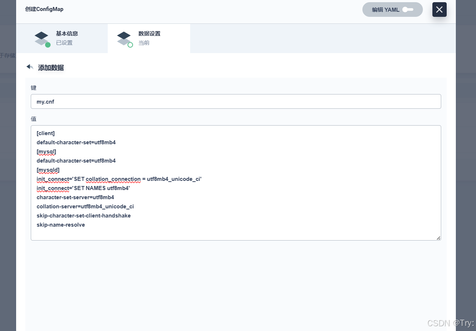Click the hollow progress circle under 数据设置
This screenshot has width=476, height=331.
[x=131, y=44]
